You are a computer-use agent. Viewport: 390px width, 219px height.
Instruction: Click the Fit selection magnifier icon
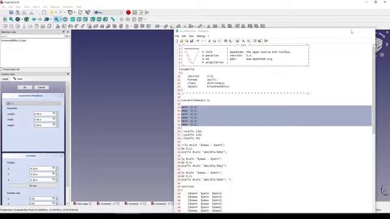pyautogui.click(x=11, y=19)
